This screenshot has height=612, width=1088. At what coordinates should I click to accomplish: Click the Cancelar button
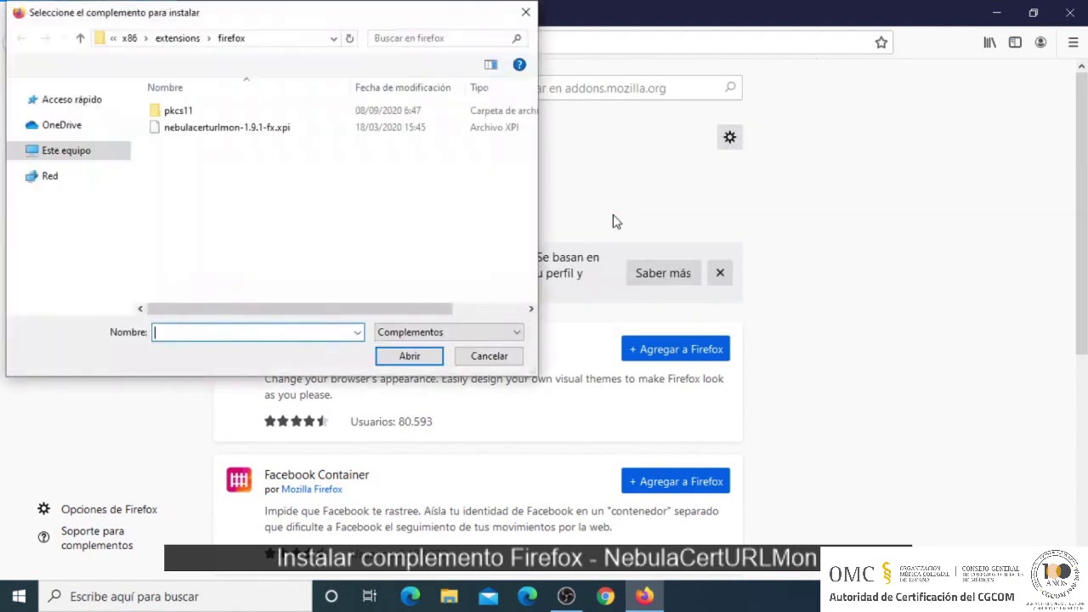pyautogui.click(x=490, y=356)
